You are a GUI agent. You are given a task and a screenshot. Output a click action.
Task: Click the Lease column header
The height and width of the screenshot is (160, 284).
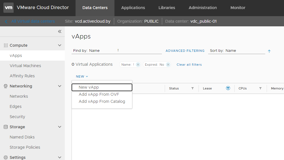pyautogui.click(x=207, y=88)
